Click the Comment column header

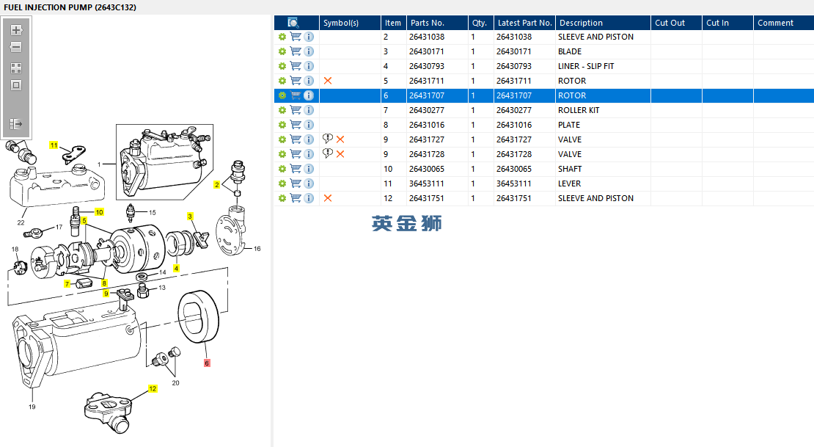pos(784,23)
